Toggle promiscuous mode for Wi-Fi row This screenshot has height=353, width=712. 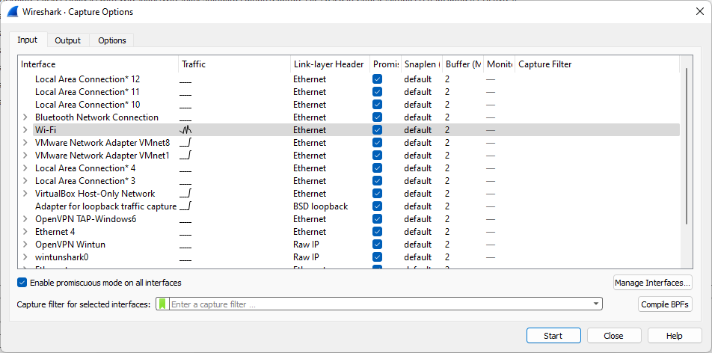(x=378, y=130)
